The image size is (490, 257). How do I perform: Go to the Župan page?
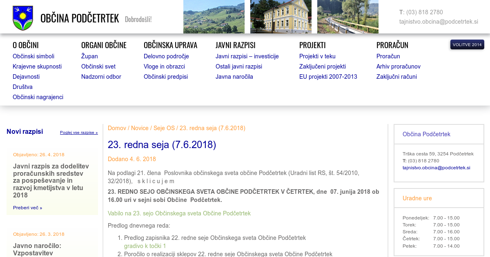[89, 56]
